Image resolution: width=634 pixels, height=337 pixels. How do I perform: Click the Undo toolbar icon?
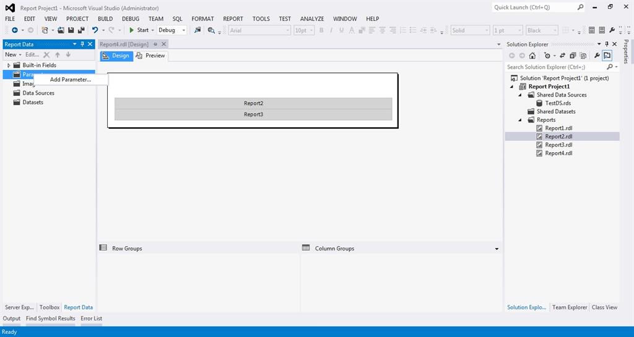95,30
